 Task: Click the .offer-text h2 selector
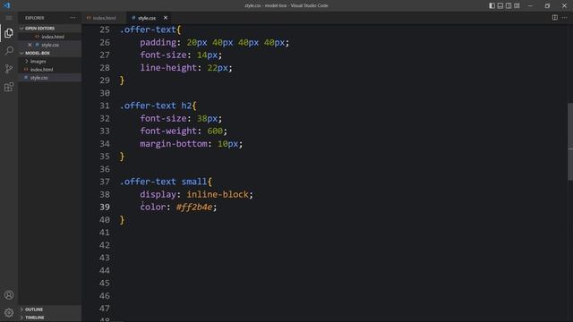(156, 106)
